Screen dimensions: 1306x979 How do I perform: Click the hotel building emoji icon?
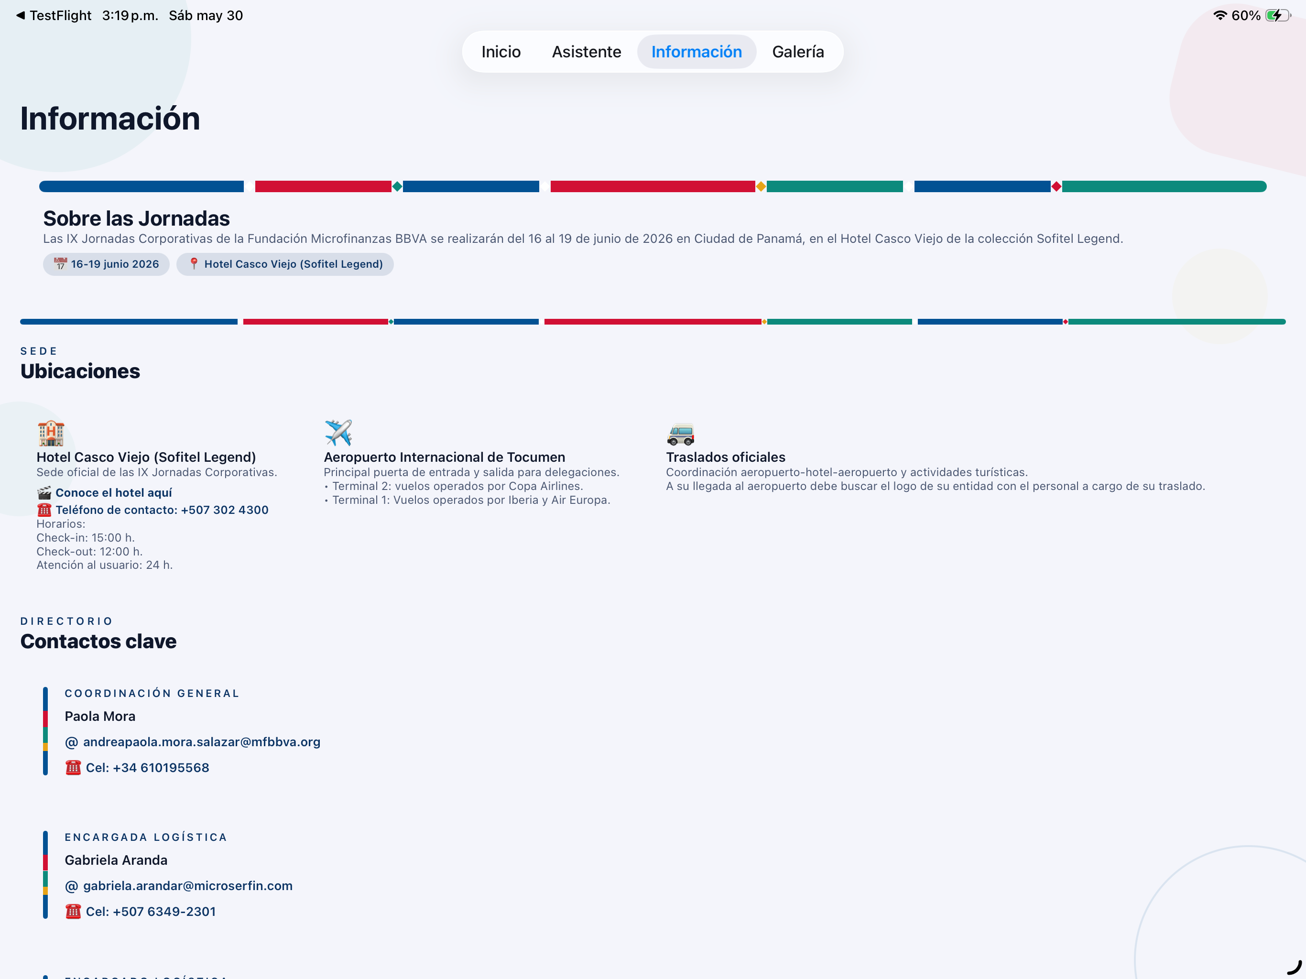(x=51, y=433)
